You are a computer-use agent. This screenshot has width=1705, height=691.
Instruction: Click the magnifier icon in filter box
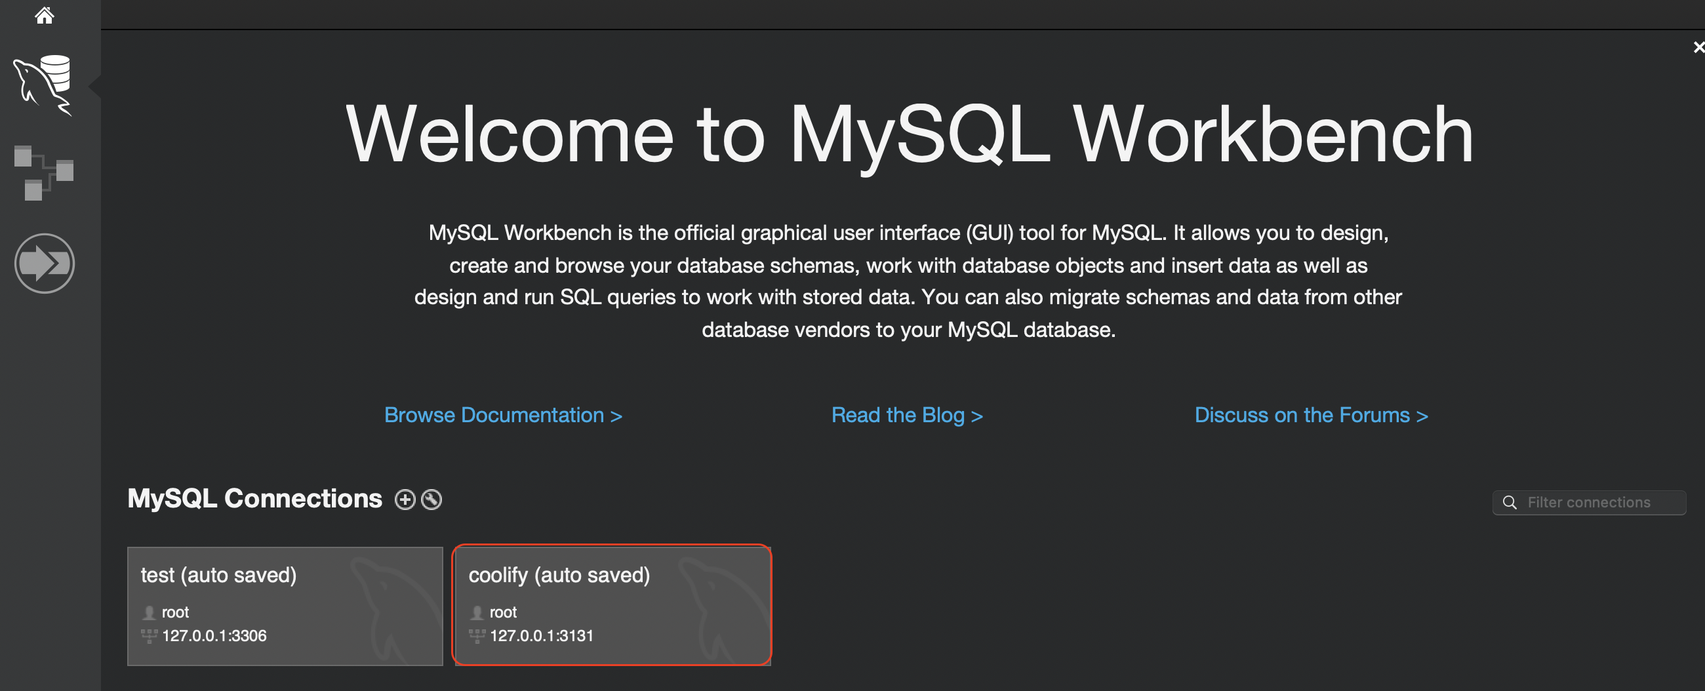[x=1510, y=502]
